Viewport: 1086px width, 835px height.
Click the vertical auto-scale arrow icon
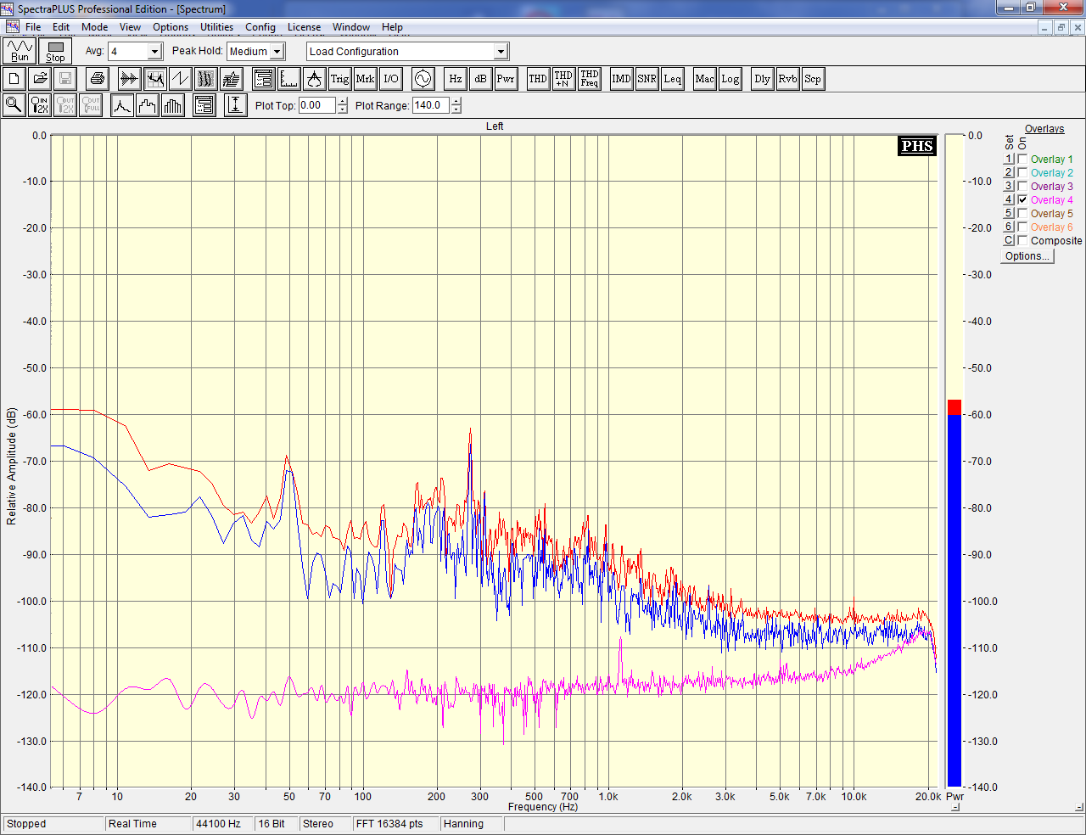click(x=236, y=105)
